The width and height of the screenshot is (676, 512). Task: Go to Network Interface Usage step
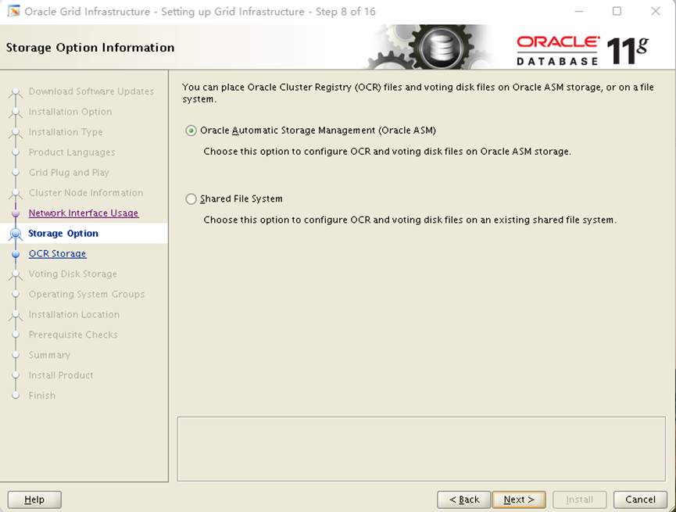pos(84,213)
